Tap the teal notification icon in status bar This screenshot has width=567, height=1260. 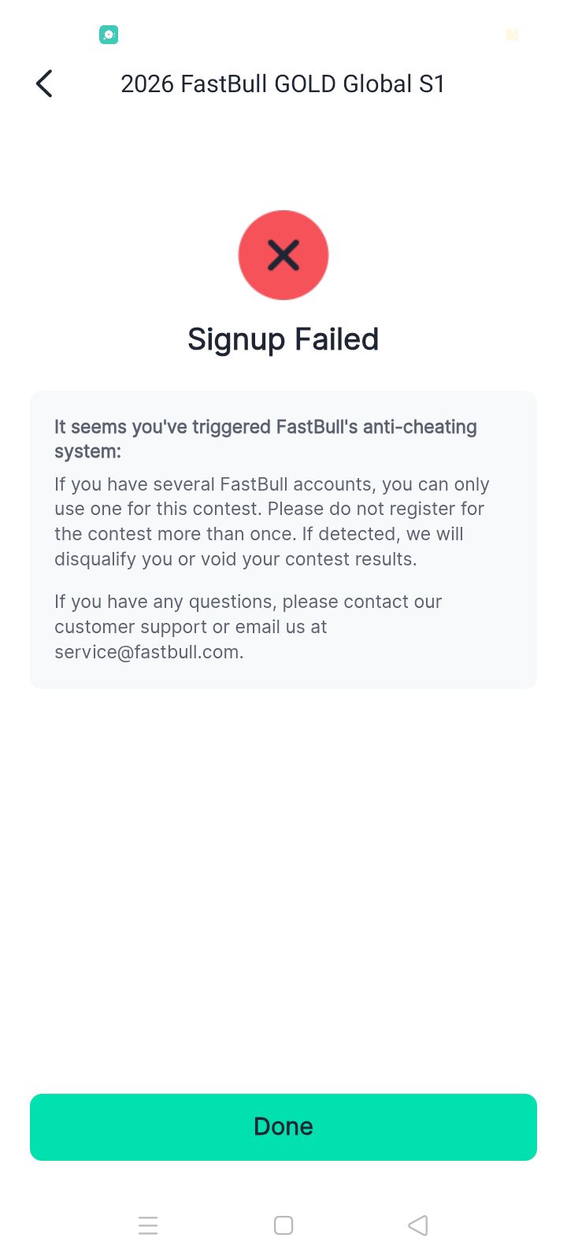(x=109, y=35)
